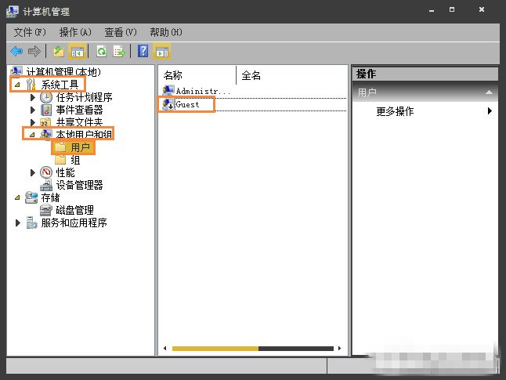Toggle the action pane toolbar button

tap(162, 51)
